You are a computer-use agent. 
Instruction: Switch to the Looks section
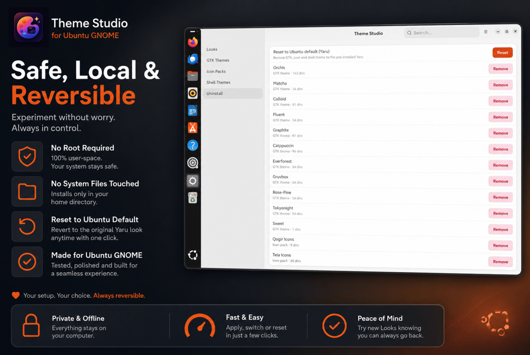[232, 50]
